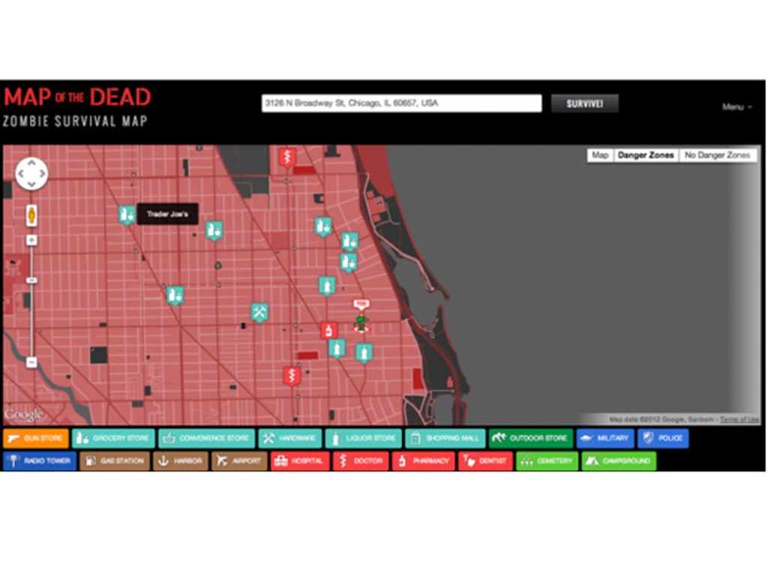This screenshot has width=768, height=576.
Task: Pan the map down with the arrow
Action: click(31, 184)
